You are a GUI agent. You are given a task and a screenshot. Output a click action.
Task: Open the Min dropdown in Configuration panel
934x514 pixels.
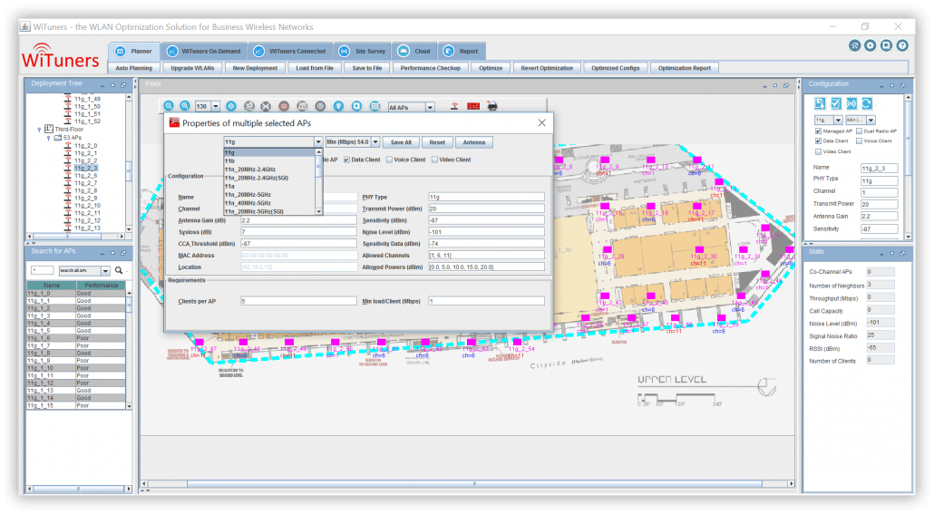871,120
